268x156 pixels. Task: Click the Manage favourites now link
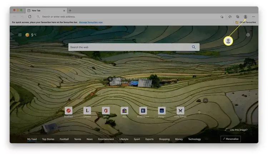pos(91,22)
